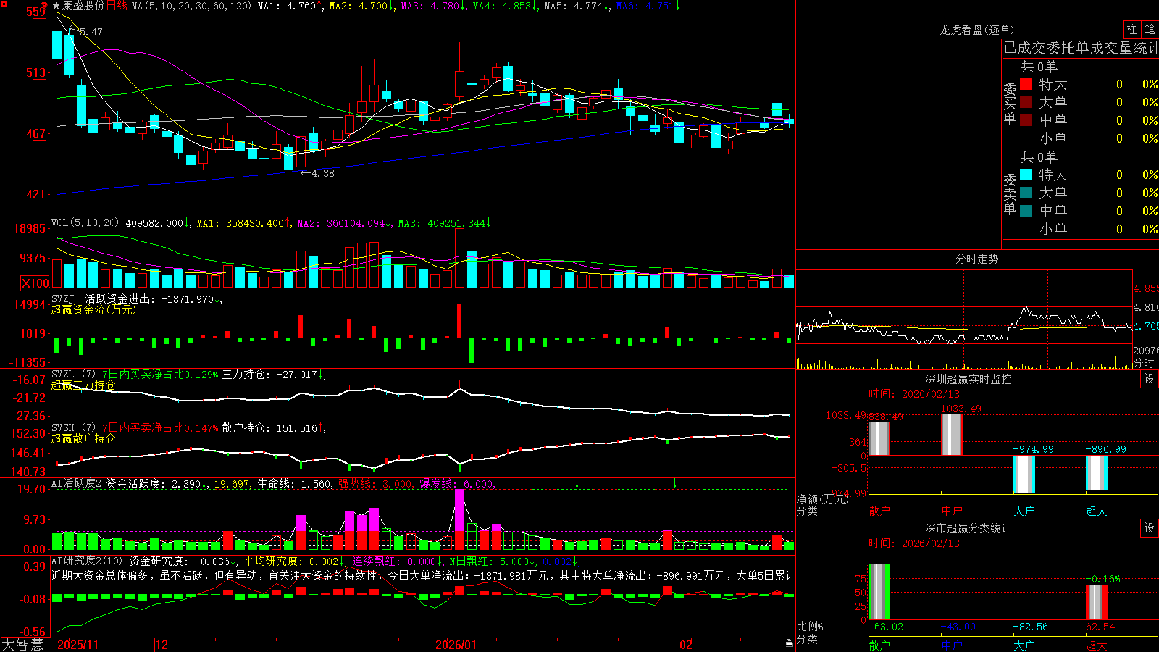
Task: Click the 强势线: 3.000 label
Action: (x=376, y=483)
